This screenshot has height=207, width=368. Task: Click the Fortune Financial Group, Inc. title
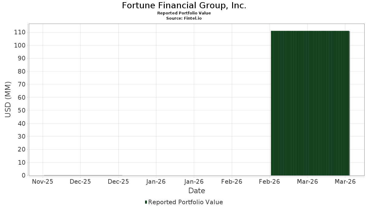(x=184, y=6)
